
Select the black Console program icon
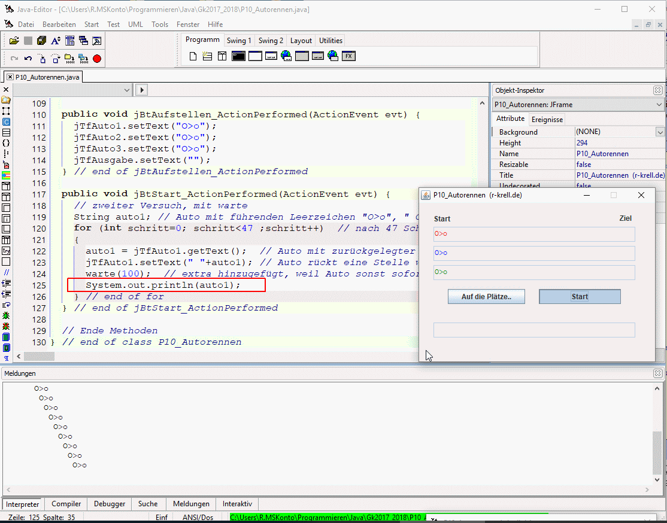(x=238, y=56)
